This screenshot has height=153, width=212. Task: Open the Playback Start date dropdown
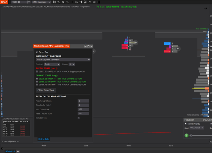[197, 128]
